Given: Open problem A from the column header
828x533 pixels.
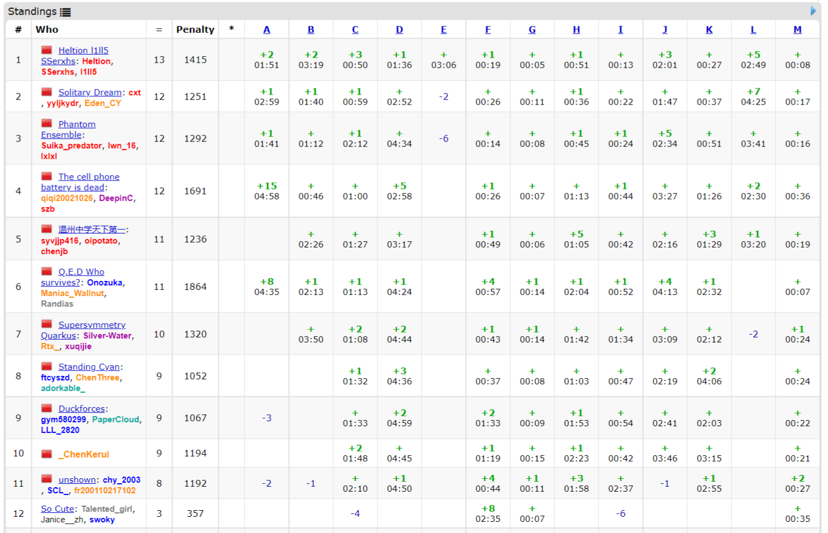Looking at the screenshot, I should click(x=266, y=30).
